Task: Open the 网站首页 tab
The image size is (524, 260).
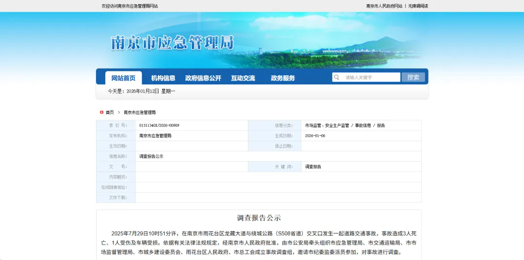Action: (x=123, y=78)
